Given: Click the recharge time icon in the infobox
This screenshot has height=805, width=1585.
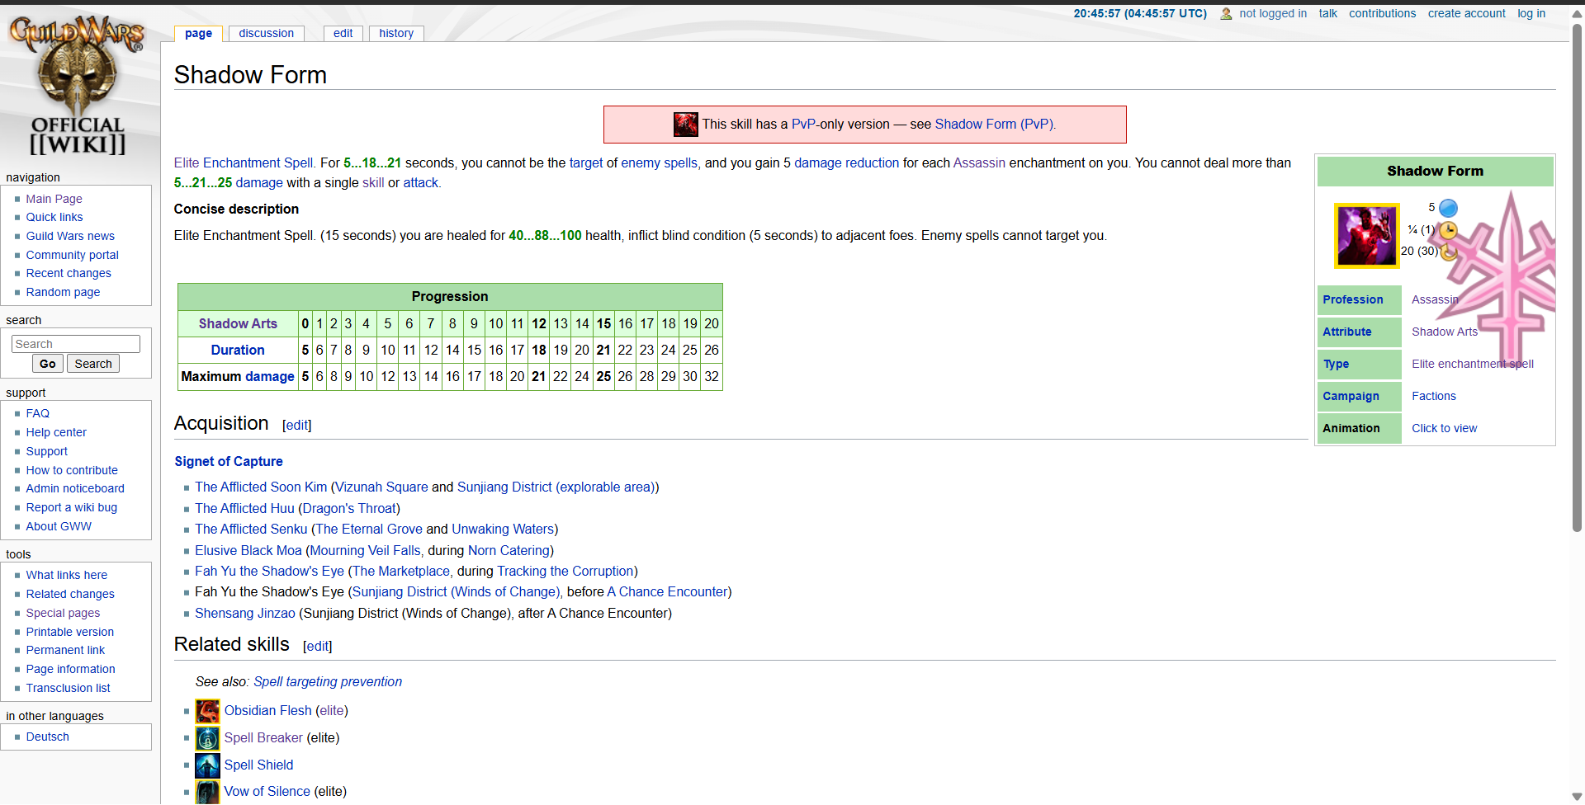Looking at the screenshot, I should coord(1448,252).
